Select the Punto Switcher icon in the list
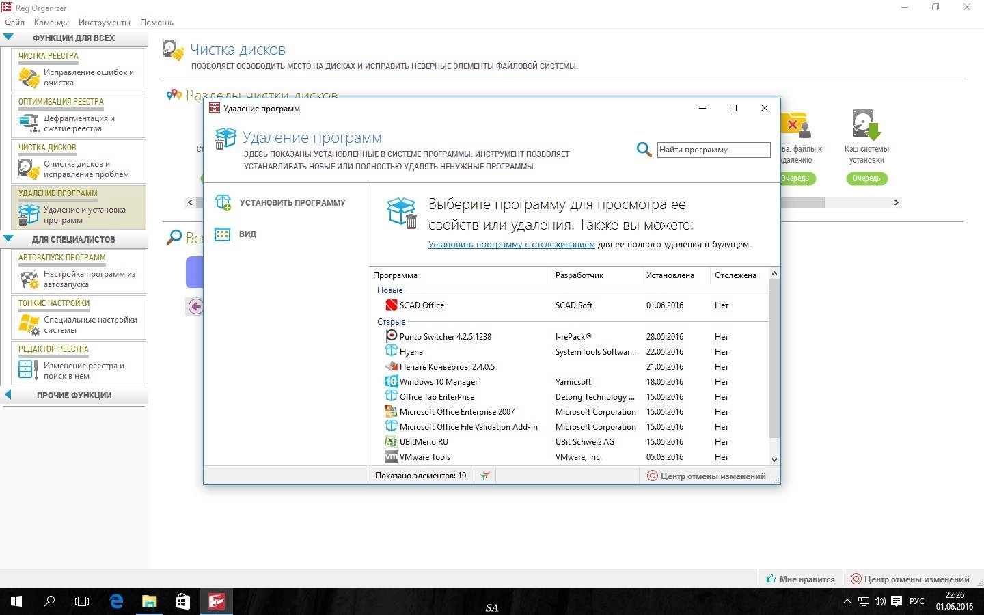 pos(391,336)
